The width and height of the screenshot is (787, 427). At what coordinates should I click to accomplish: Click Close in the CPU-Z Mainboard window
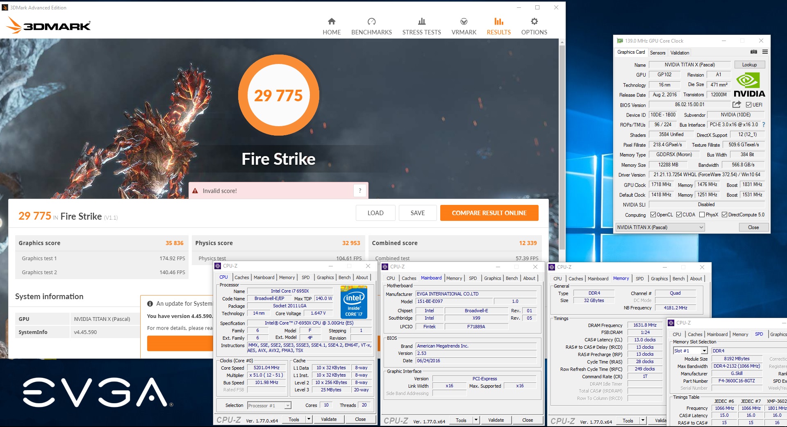[x=528, y=420]
